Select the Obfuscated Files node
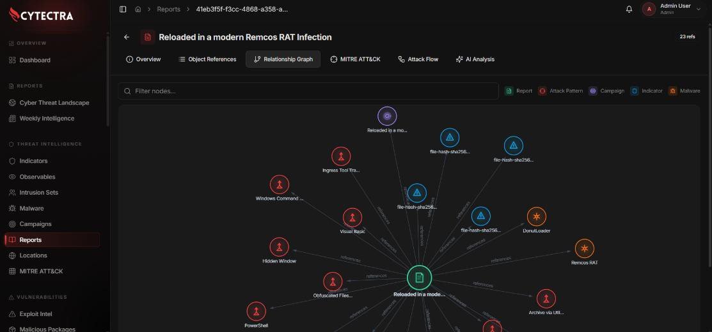This screenshot has width=712, height=332. (333, 282)
